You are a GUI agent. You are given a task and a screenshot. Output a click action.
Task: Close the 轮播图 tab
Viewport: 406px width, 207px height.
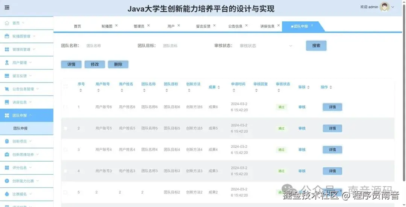[x=116, y=25]
